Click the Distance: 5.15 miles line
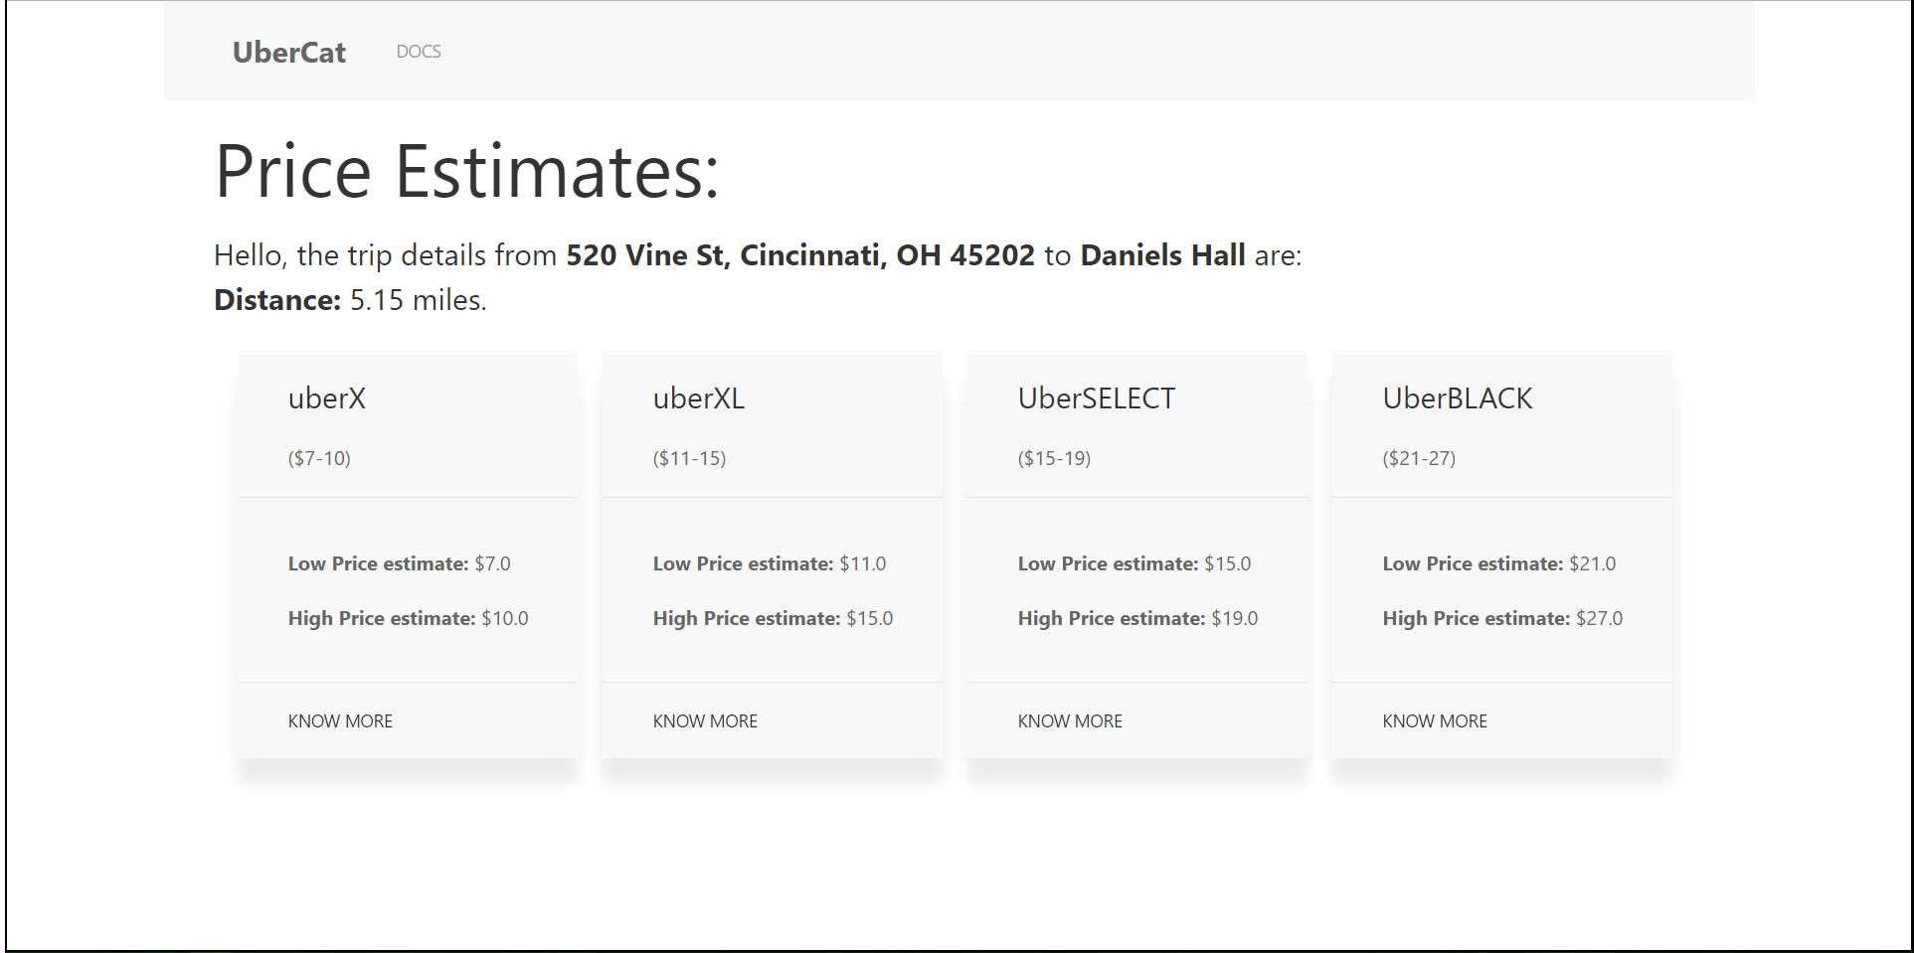This screenshot has width=1914, height=953. point(350,300)
